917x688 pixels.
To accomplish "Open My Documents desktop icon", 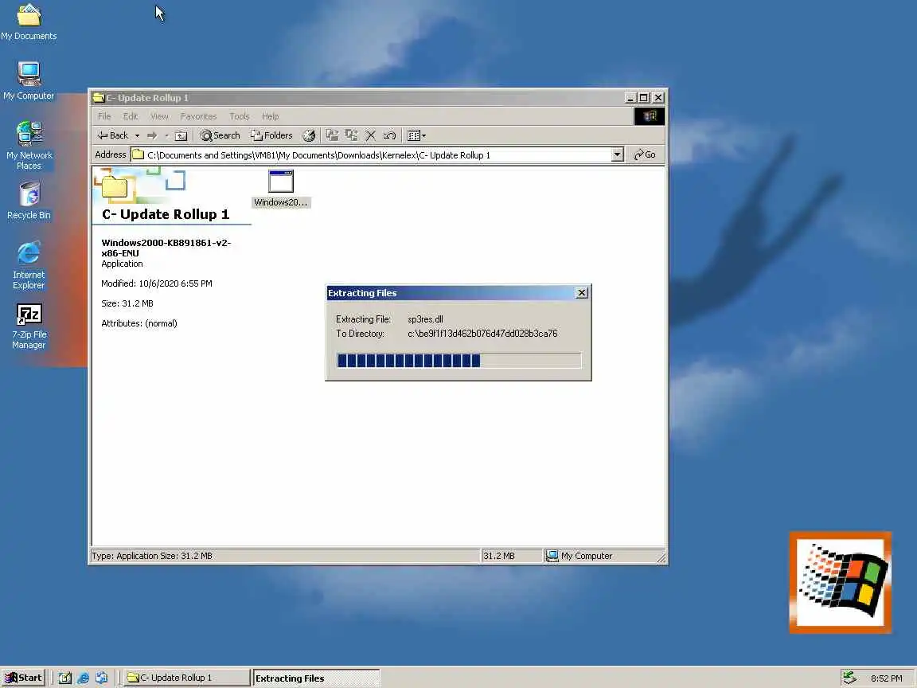I will pos(29,23).
